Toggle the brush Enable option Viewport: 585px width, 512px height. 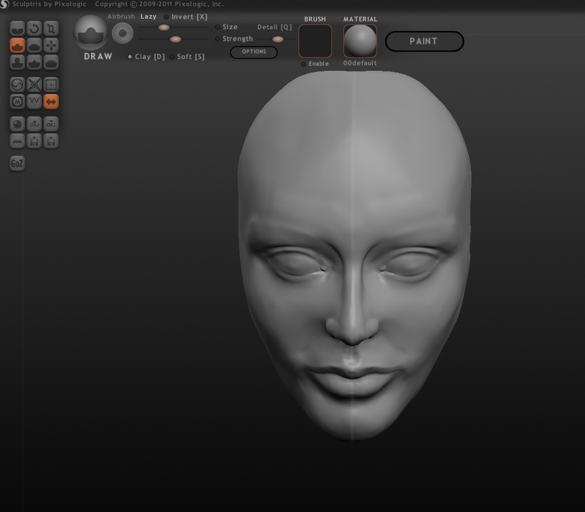coord(303,64)
